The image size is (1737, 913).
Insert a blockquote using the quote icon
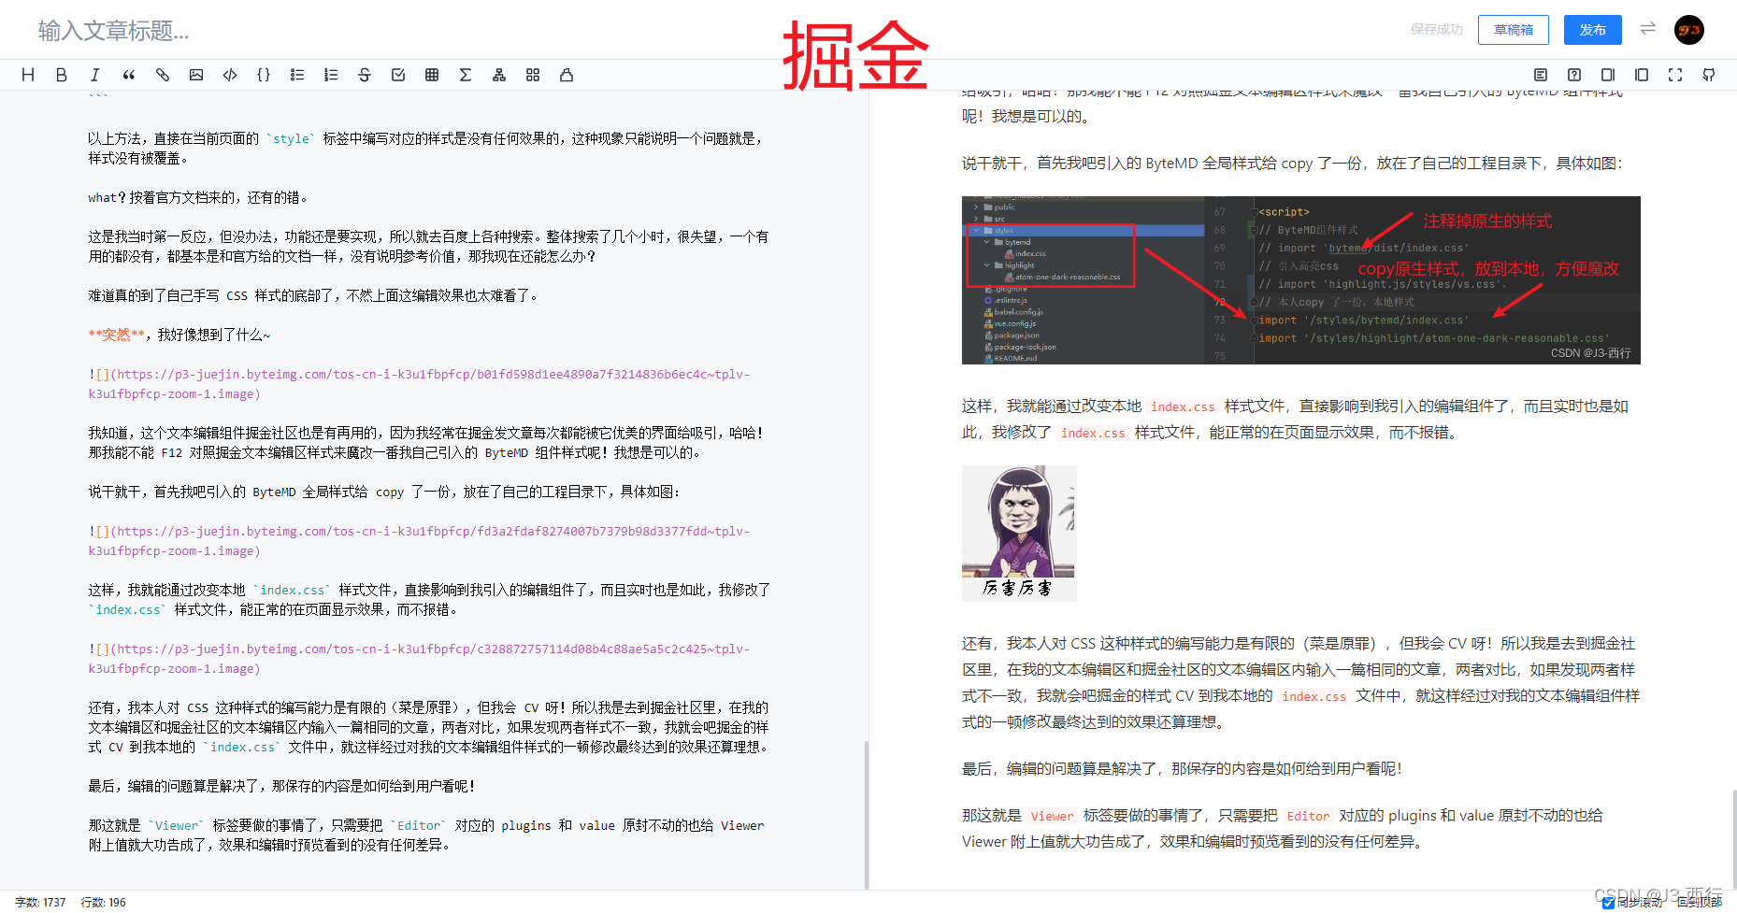[x=129, y=75]
